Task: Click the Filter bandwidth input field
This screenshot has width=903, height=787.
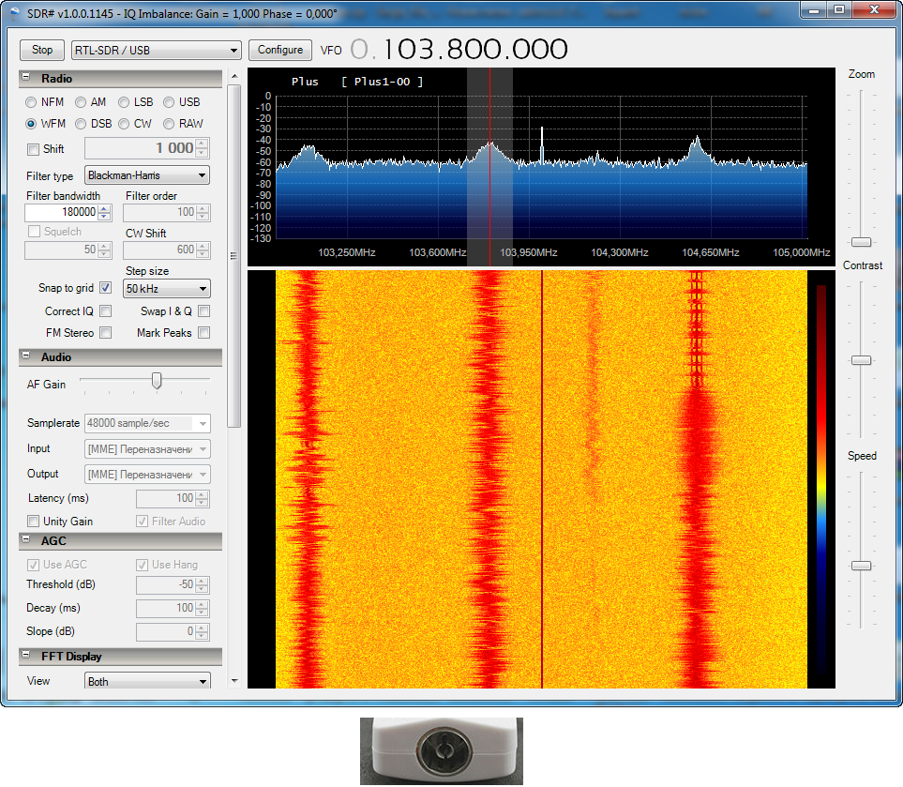Action: point(62,212)
